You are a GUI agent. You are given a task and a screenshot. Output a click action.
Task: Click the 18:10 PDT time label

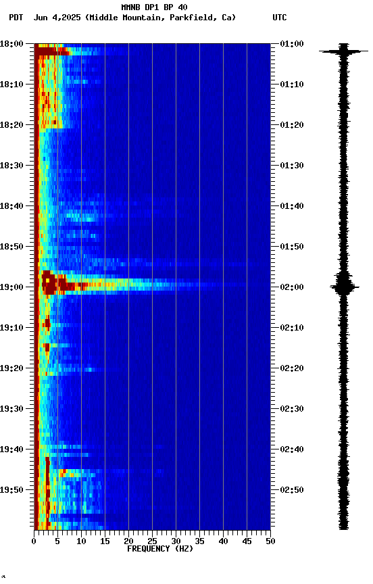(11, 84)
